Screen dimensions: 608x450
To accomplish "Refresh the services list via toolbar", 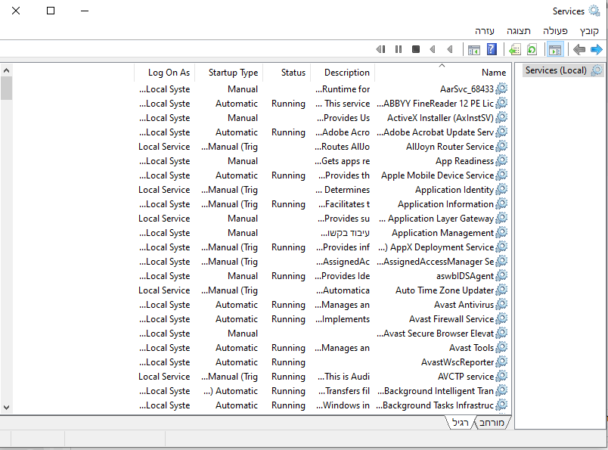I will point(532,50).
